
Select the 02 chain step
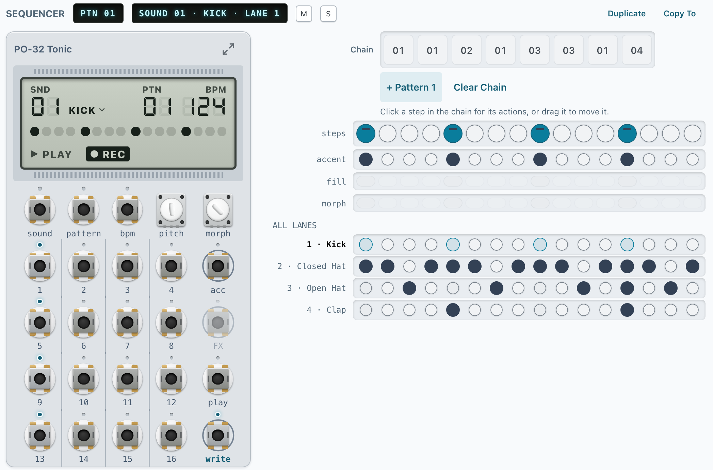pyautogui.click(x=467, y=50)
